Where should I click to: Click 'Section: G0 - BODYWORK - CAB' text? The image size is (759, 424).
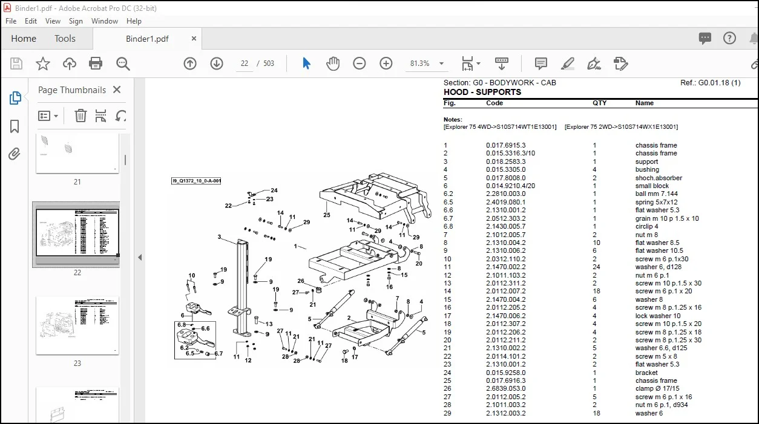click(x=499, y=83)
